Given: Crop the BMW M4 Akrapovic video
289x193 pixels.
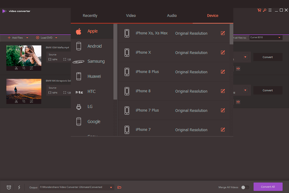Looking at the screenshot, I should tap(24, 101).
